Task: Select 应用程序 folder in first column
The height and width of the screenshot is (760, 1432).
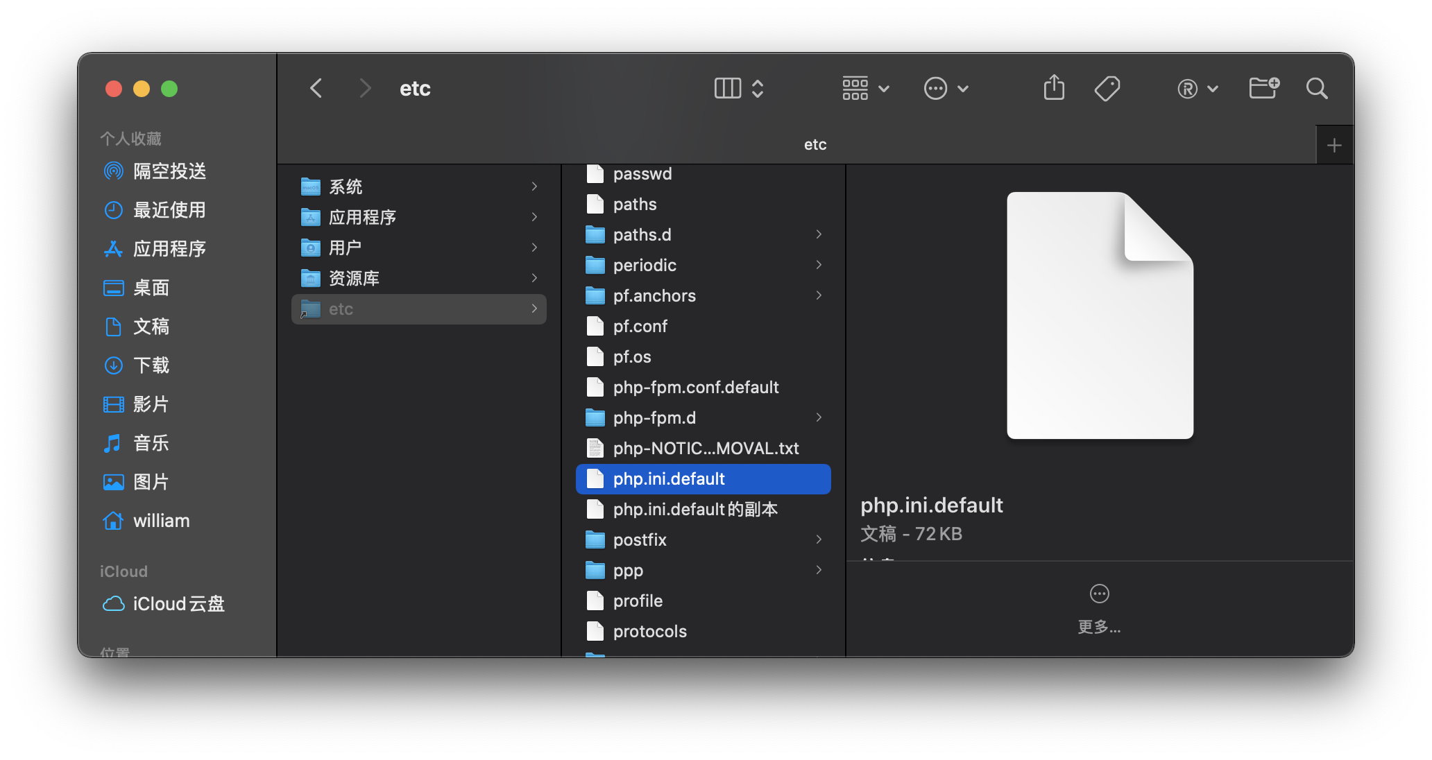Action: [419, 217]
